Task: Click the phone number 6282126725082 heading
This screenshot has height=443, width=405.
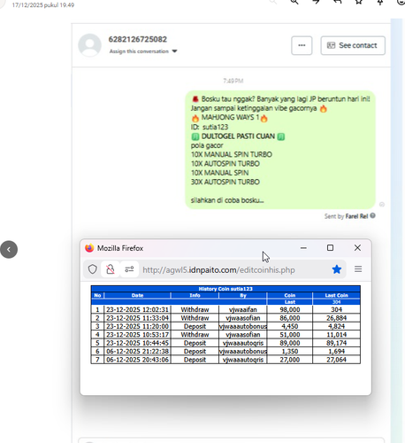Action: pos(138,39)
